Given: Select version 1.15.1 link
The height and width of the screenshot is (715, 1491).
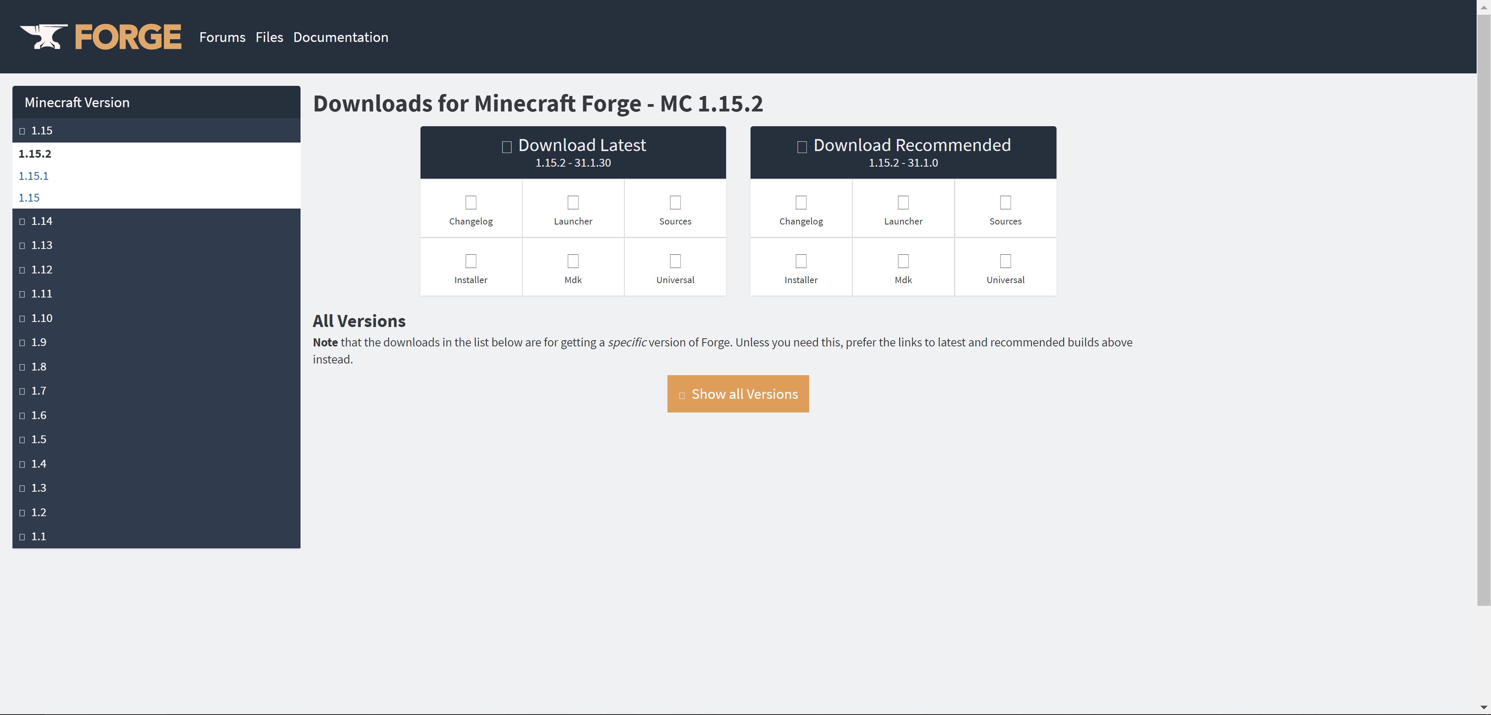Looking at the screenshot, I should (33, 176).
